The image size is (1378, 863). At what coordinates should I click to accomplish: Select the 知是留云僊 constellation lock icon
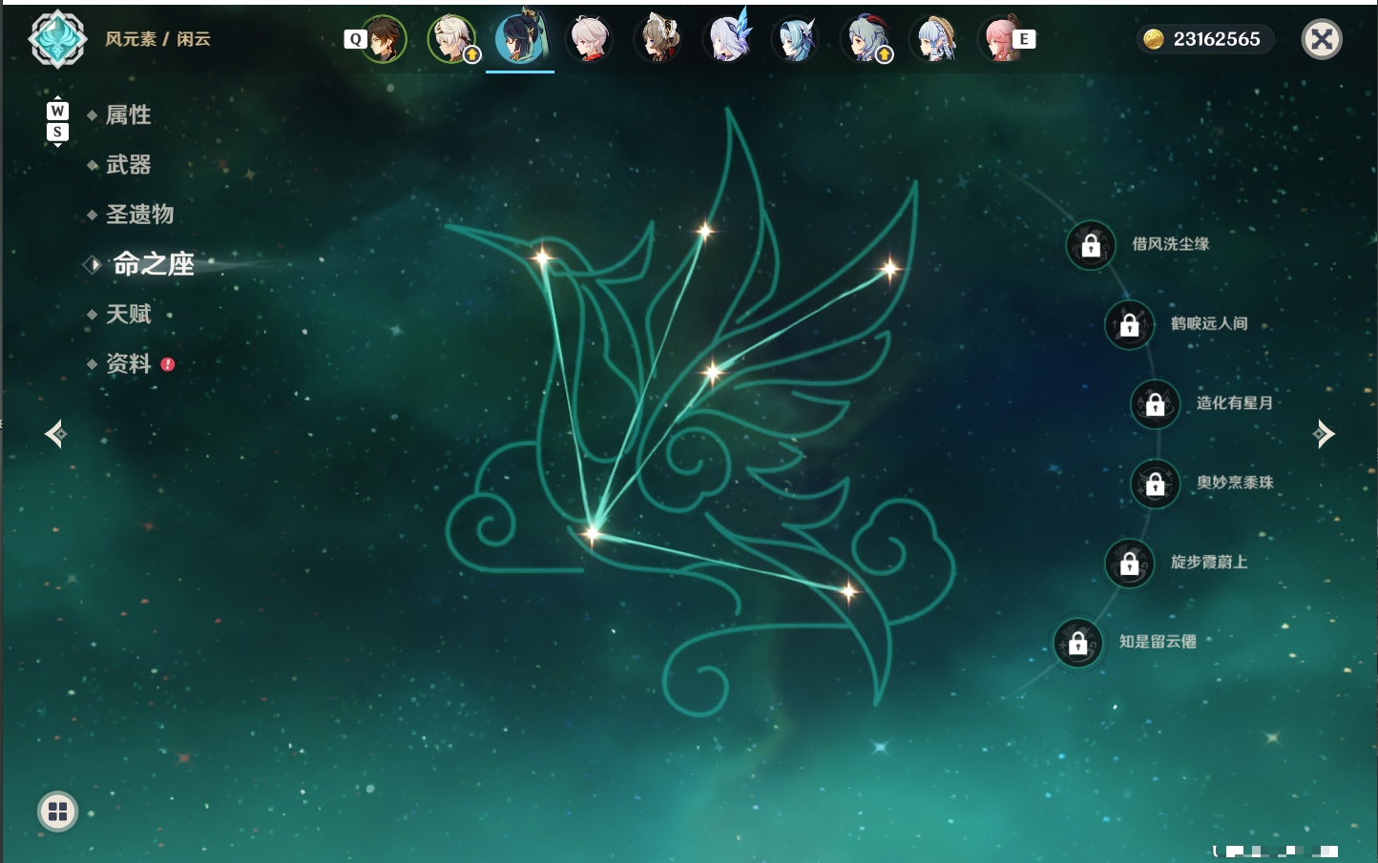tap(1077, 644)
